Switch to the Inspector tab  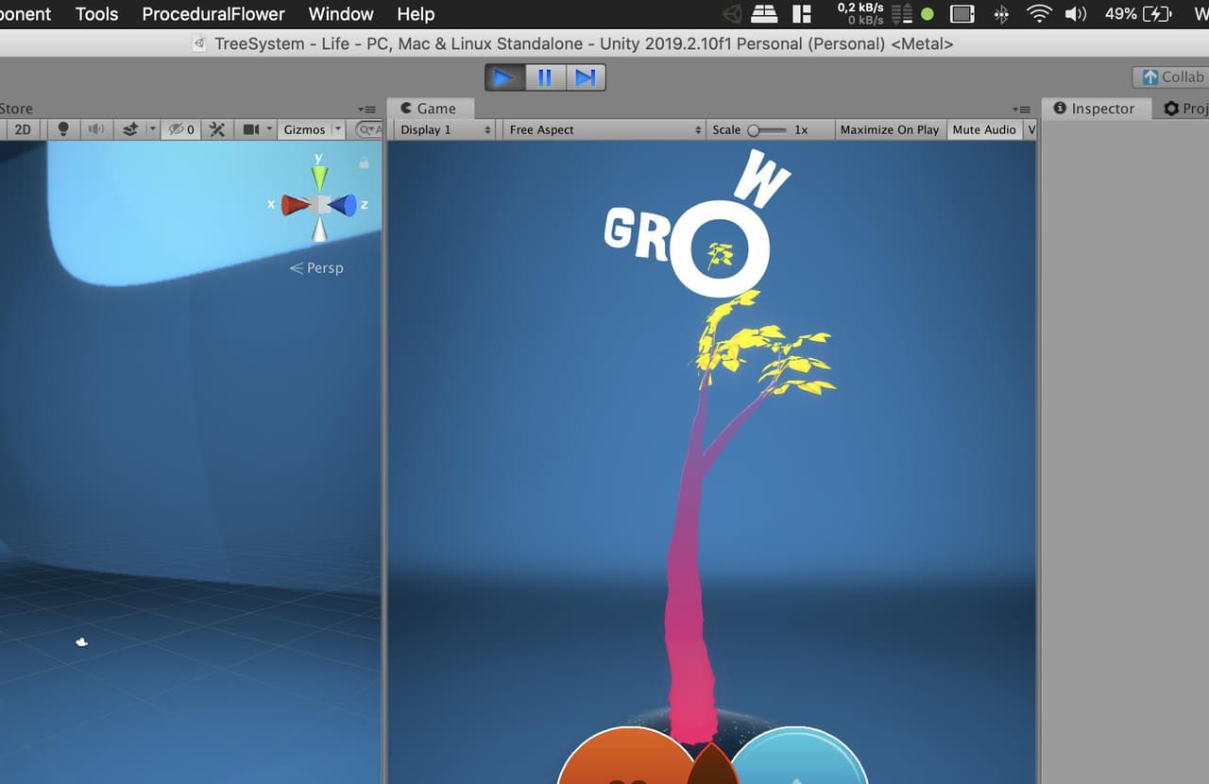[1096, 109]
